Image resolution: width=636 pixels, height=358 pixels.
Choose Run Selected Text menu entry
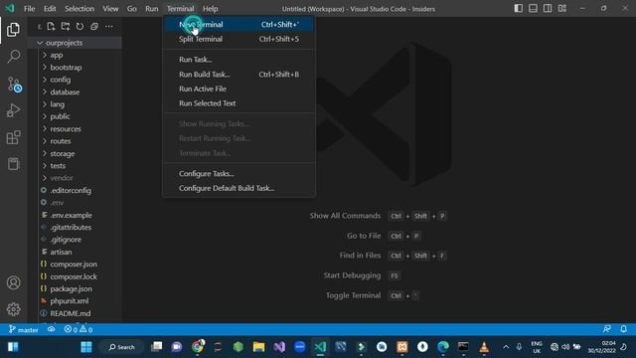pyautogui.click(x=238, y=103)
